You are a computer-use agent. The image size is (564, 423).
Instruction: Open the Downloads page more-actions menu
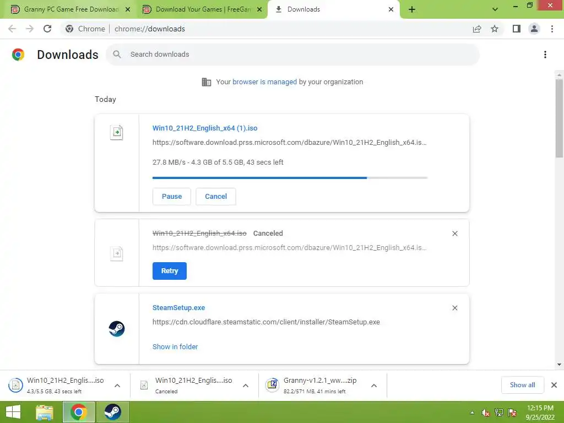pyautogui.click(x=545, y=55)
